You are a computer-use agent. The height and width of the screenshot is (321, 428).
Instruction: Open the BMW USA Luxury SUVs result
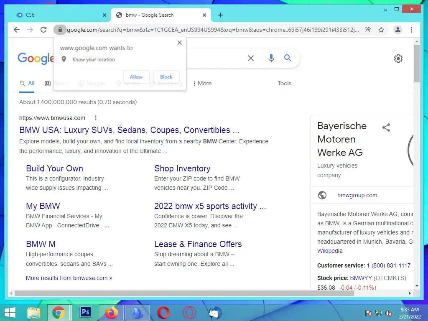(129, 130)
